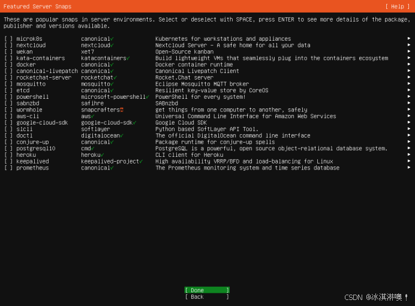Go Back to previous screen
This screenshot has height=306, width=415.
pos(207,297)
